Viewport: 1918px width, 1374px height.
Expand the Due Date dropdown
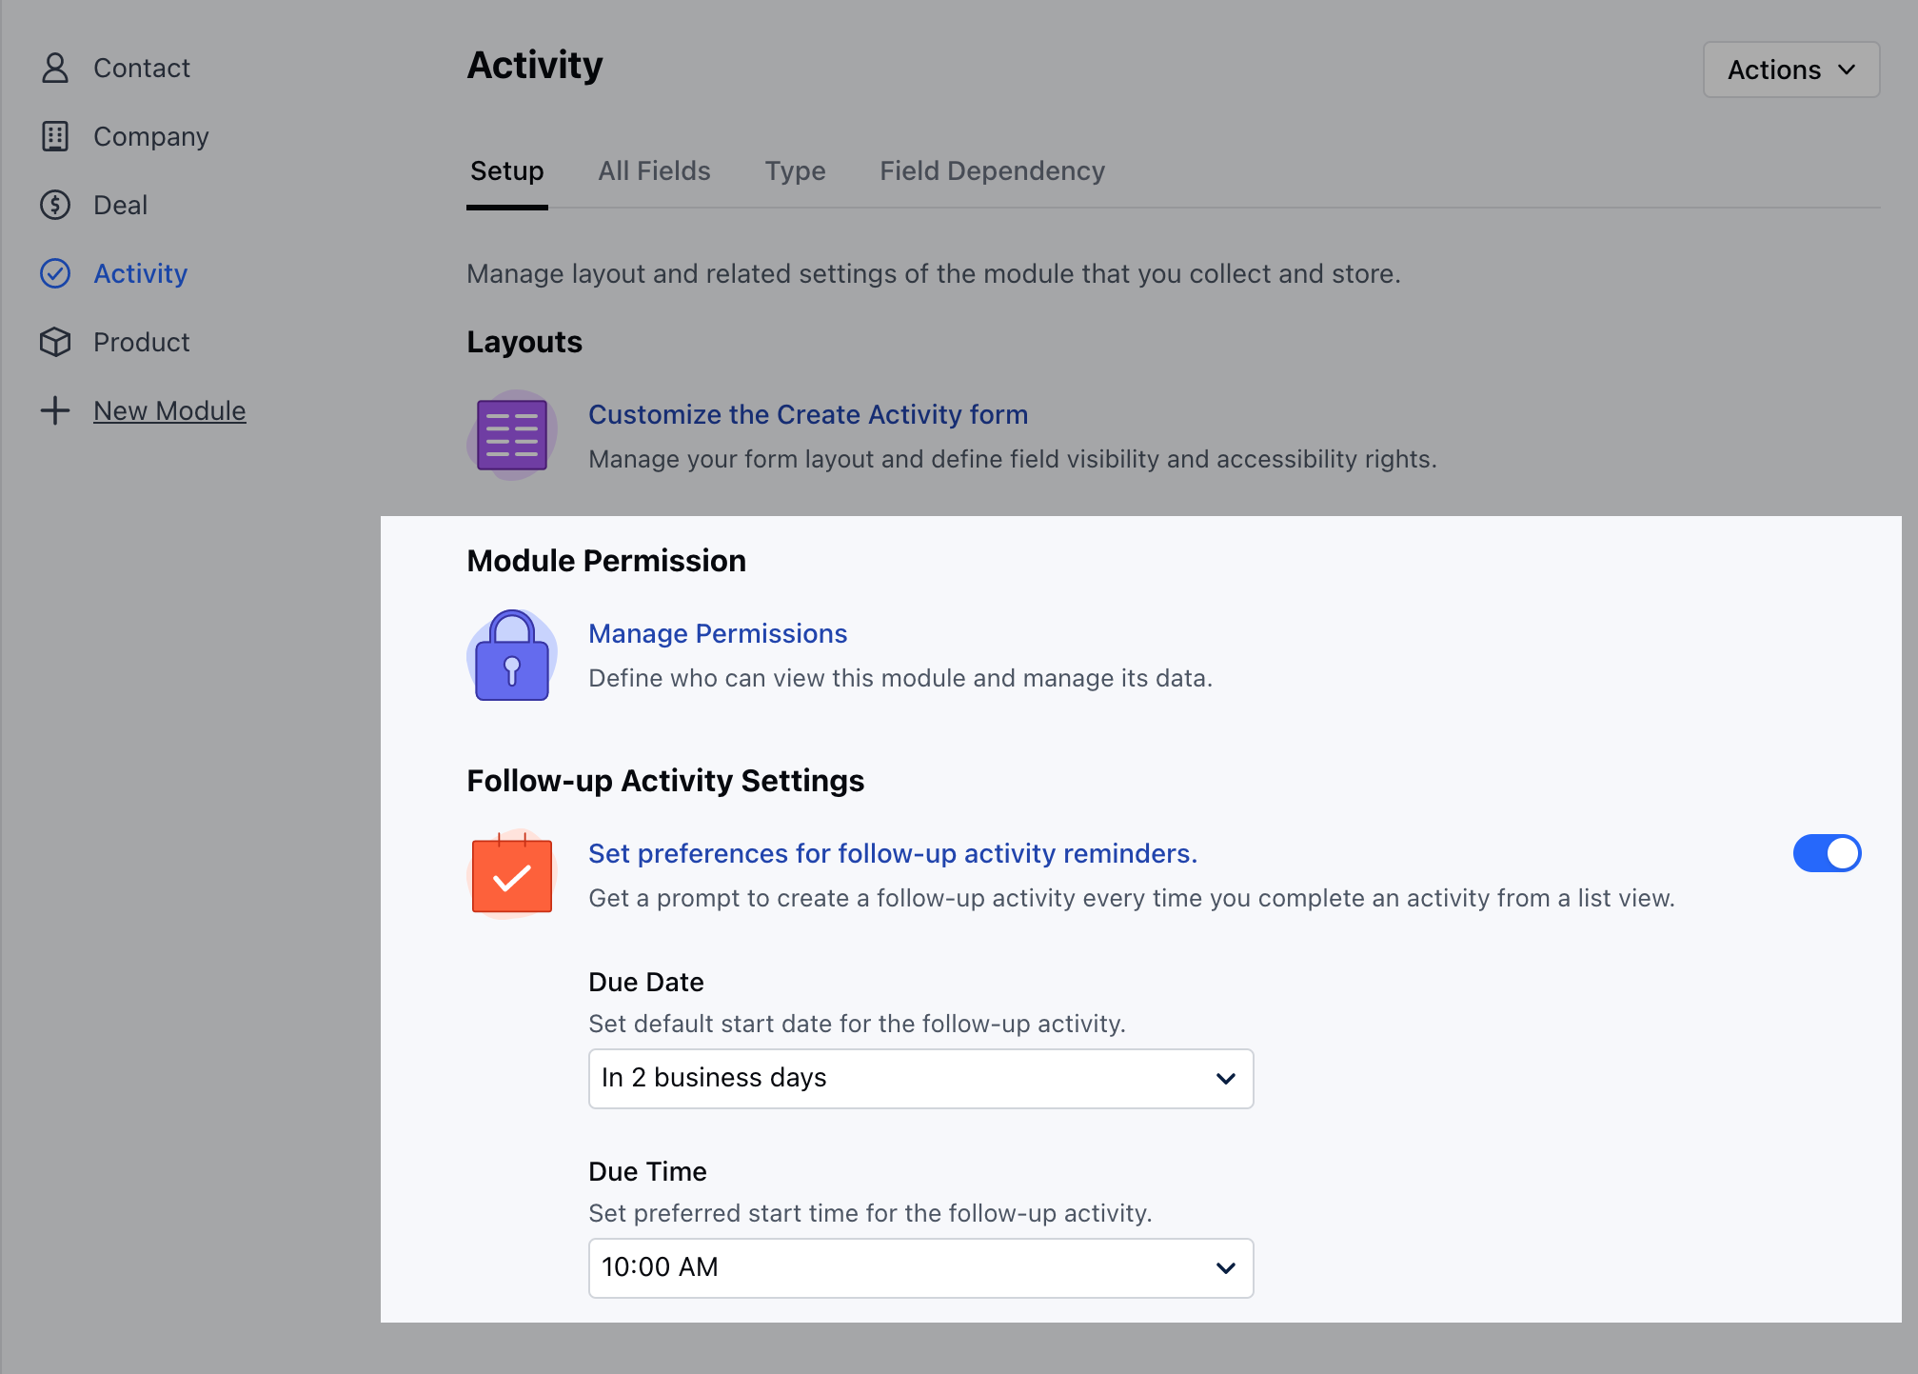[920, 1078]
